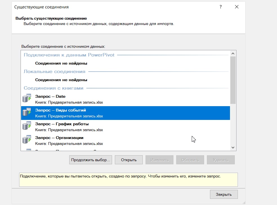This screenshot has width=277, height=205.
Task: Select the Запрос — Виды событий connection
Action: 126,113
